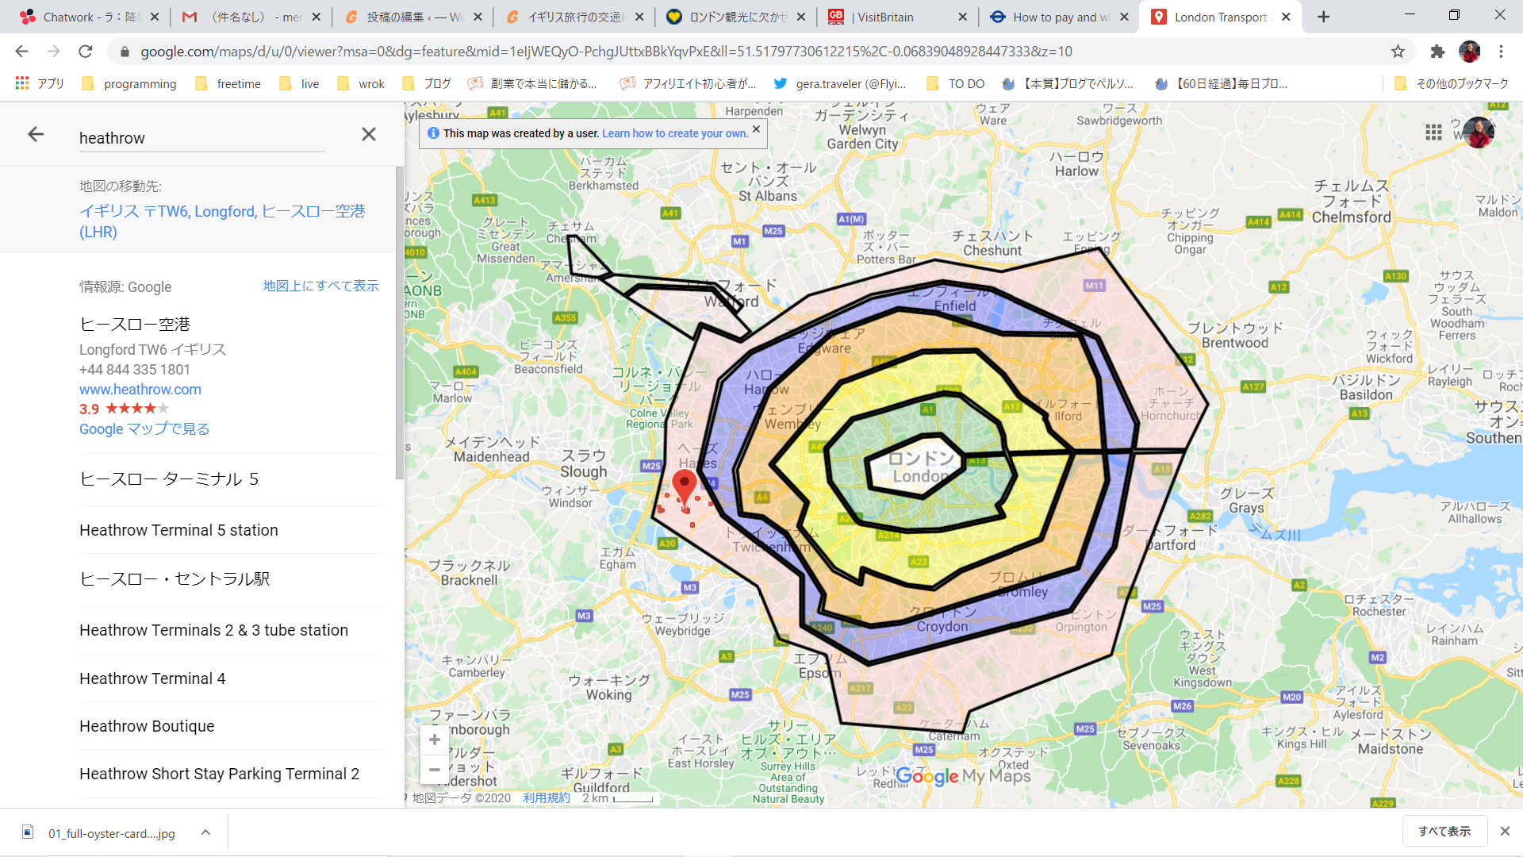This screenshot has height=857, width=1523.
Task: Dismiss the user-created map notice
Action: [756, 129]
